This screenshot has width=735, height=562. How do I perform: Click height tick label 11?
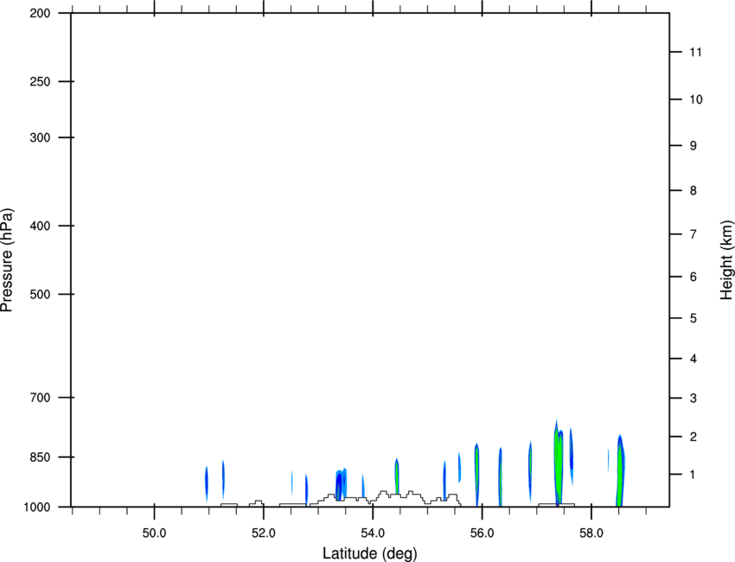695,52
